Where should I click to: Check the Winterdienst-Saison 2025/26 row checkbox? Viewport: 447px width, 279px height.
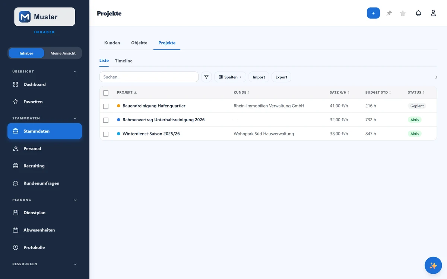tap(106, 134)
